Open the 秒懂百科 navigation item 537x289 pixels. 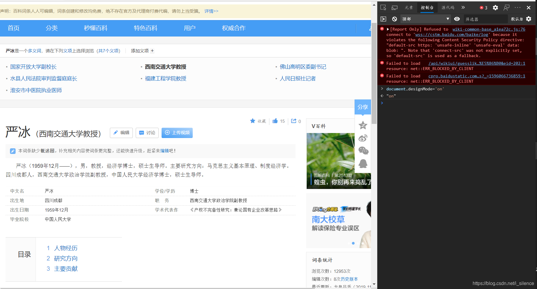point(96,28)
